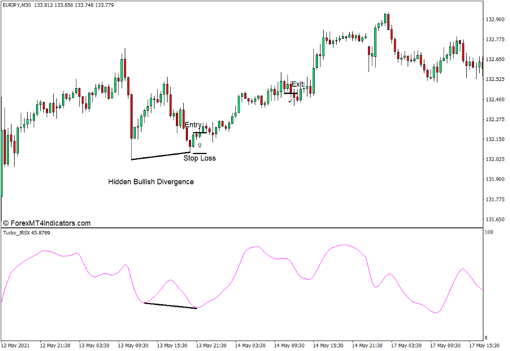Click the Exit annotation text
This screenshot has height=351, width=510.
pos(298,83)
